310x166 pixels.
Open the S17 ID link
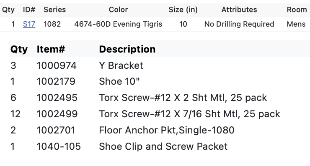(29, 24)
